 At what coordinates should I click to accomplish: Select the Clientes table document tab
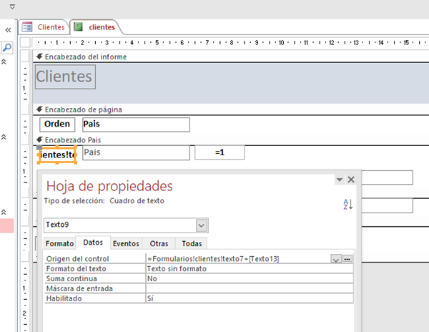(44, 27)
